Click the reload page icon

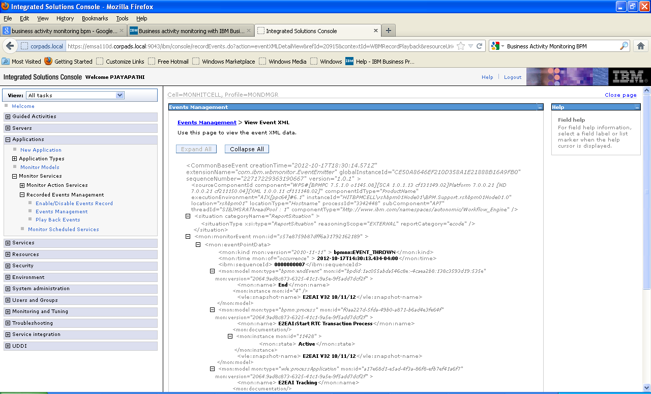(x=480, y=46)
